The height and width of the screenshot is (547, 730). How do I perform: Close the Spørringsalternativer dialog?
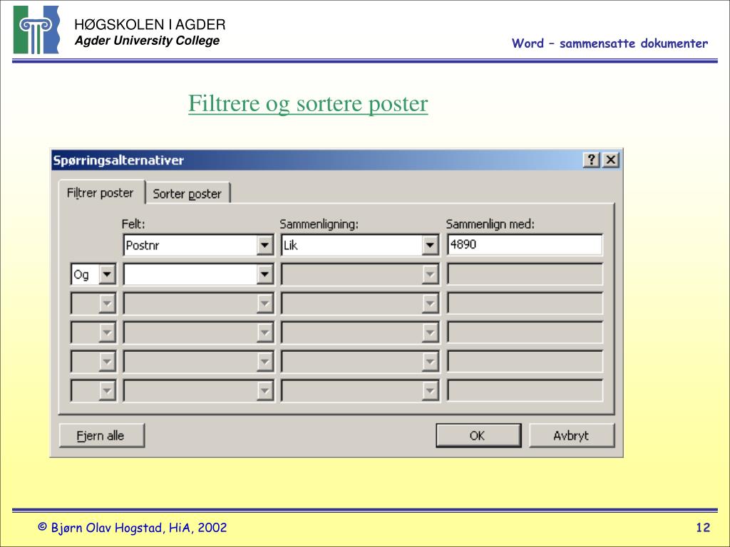click(x=610, y=160)
